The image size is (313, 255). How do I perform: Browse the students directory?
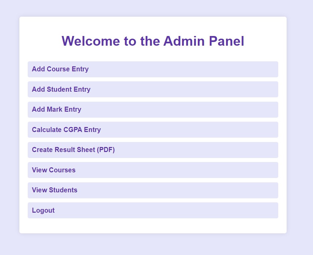[153, 190]
